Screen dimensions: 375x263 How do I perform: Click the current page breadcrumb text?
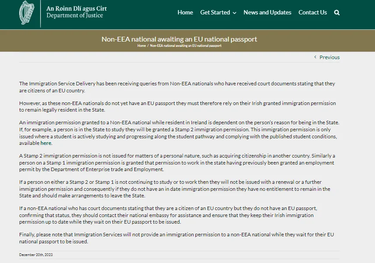click(185, 46)
